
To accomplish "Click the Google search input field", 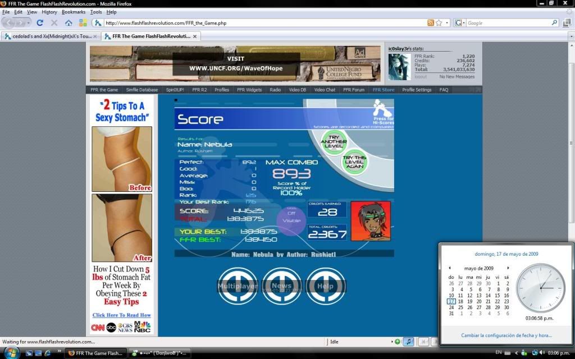I will [x=508, y=23].
